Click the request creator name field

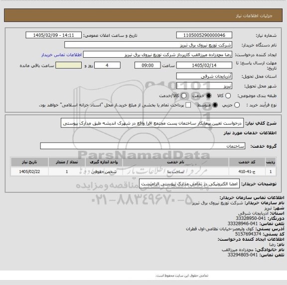tap(157, 55)
